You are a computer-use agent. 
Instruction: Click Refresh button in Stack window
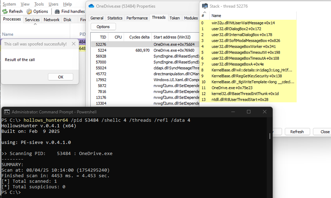[x=297, y=132]
